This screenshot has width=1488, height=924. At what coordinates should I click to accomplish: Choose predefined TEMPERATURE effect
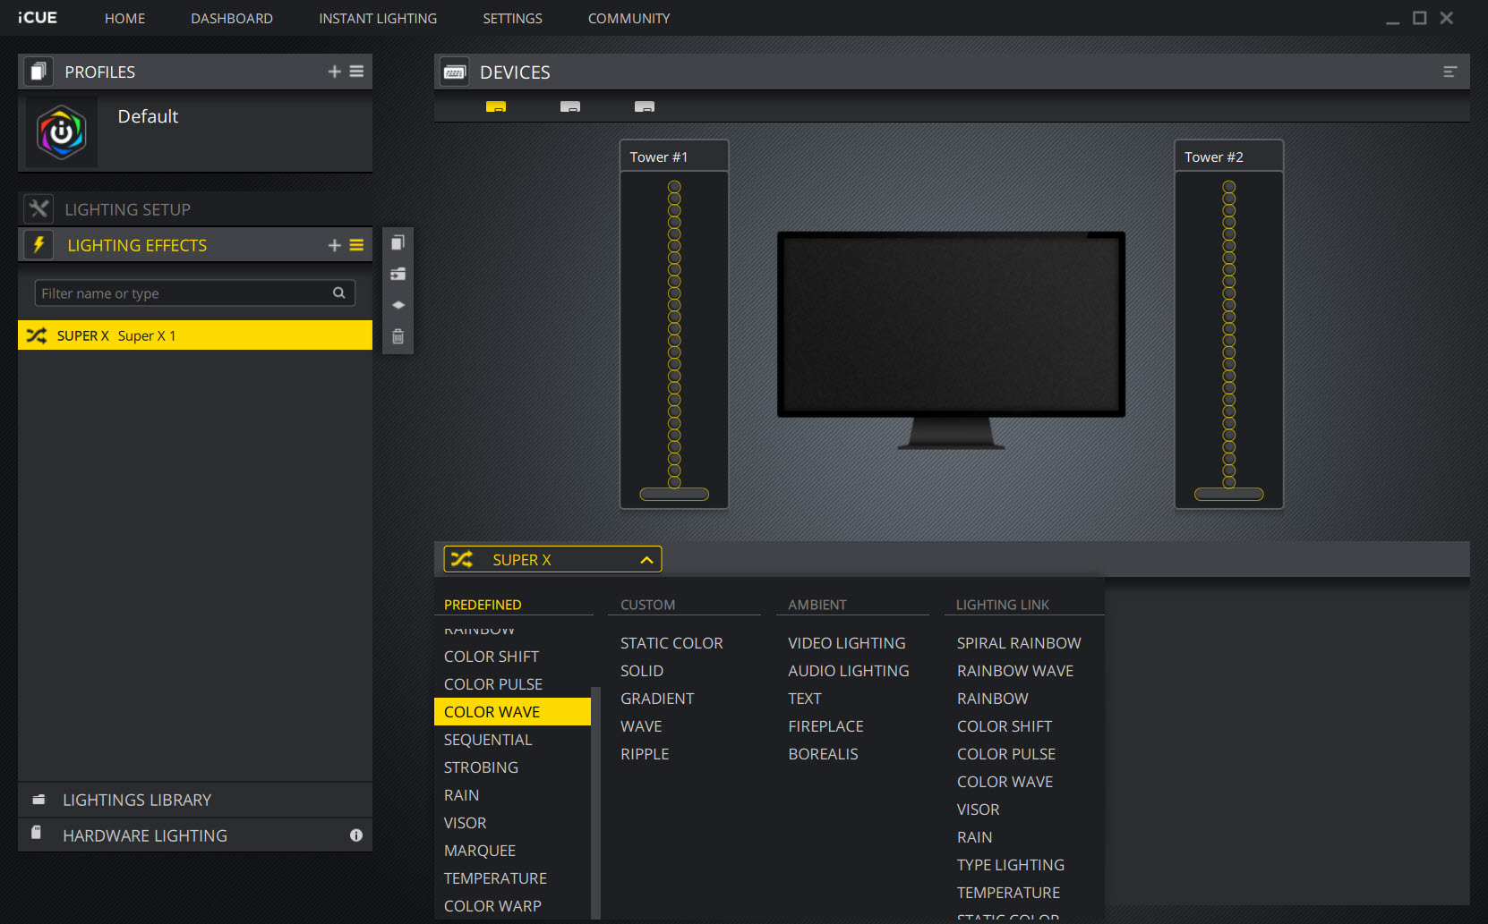495,878
